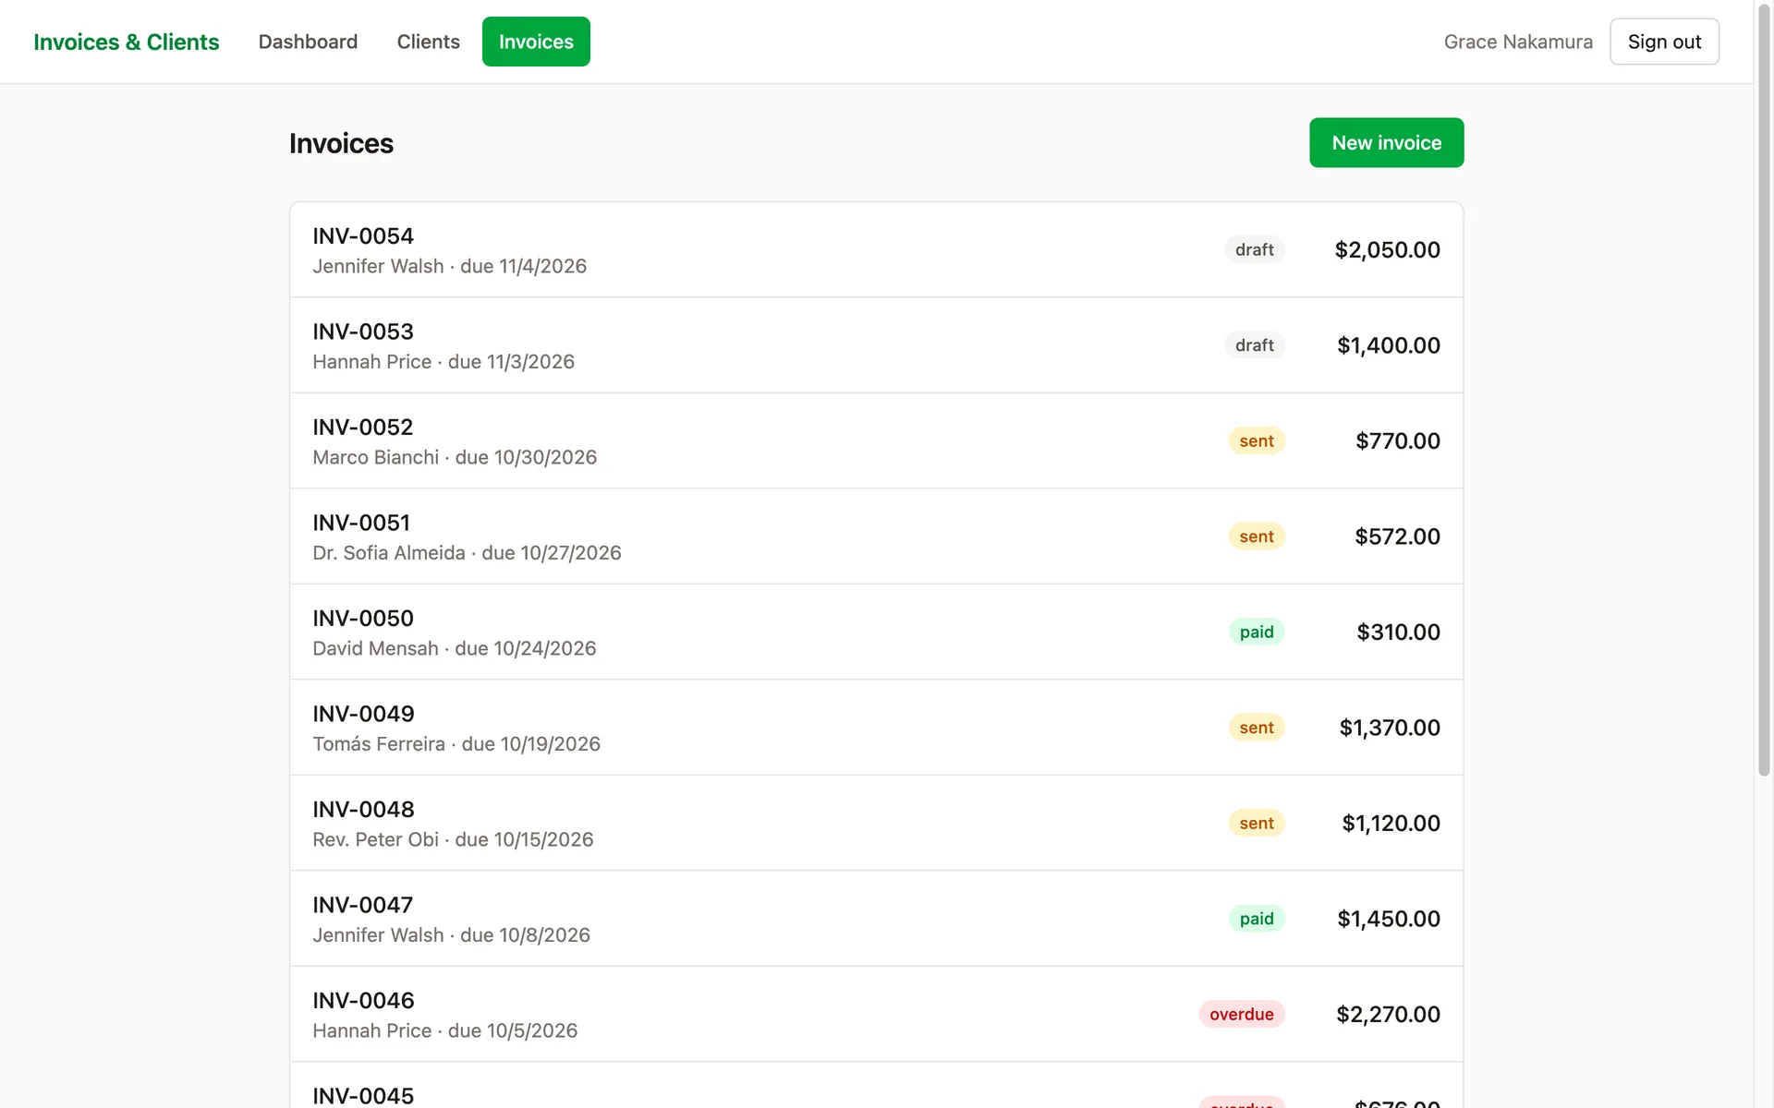Screen dimensions: 1774x1108
Task: Click the Sign out button
Action: [x=1664, y=42]
